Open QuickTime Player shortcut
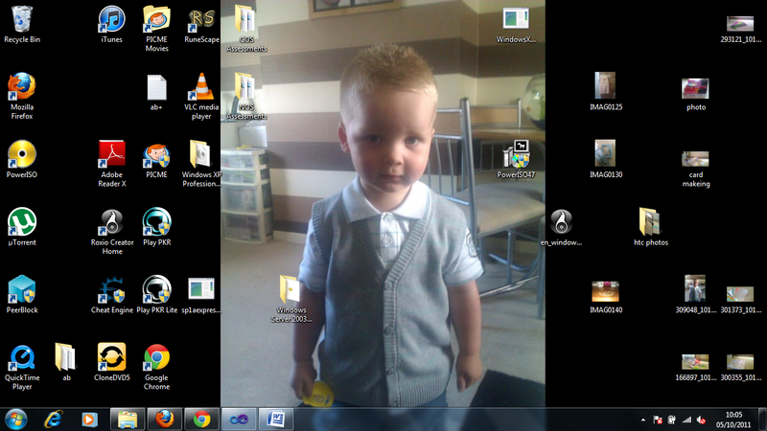 [21, 358]
